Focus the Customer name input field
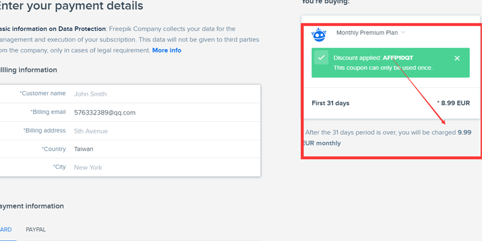Viewport: 482px width, 241px height. pyautogui.click(x=163, y=94)
